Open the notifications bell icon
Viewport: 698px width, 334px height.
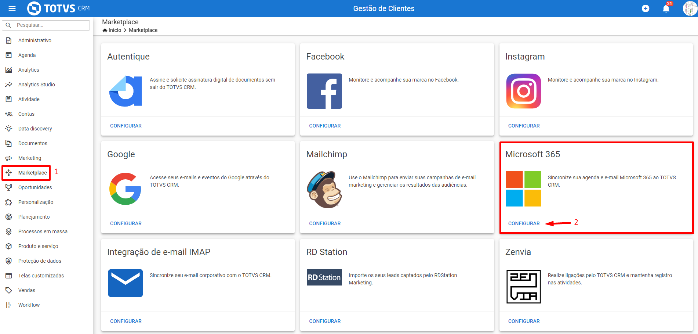pyautogui.click(x=666, y=8)
